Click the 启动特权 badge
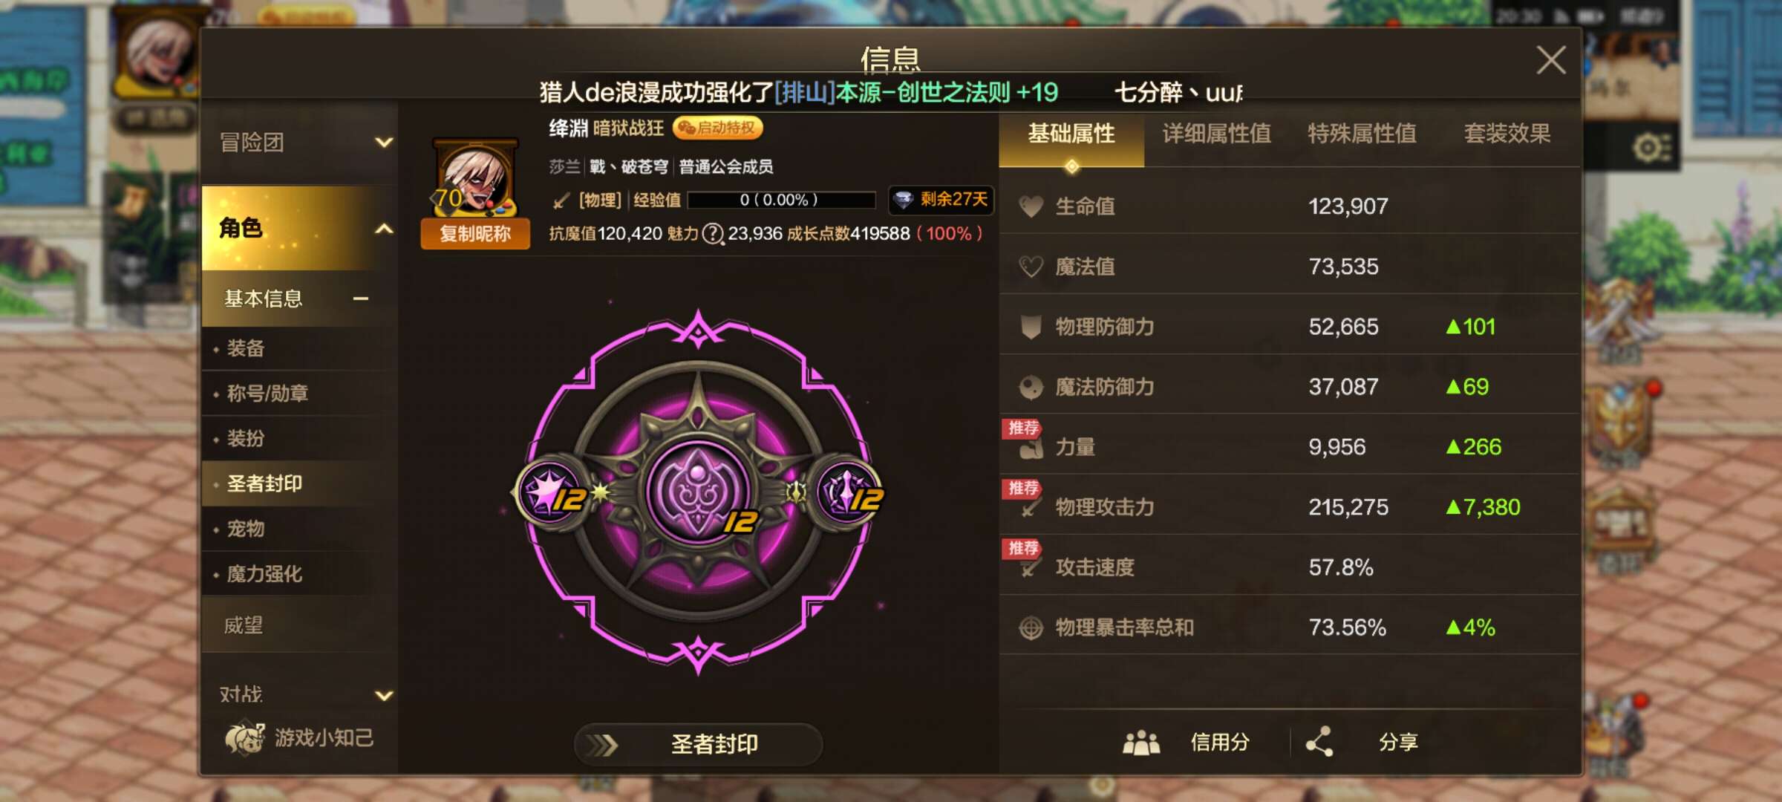Viewport: 1782px width, 802px height. [717, 128]
